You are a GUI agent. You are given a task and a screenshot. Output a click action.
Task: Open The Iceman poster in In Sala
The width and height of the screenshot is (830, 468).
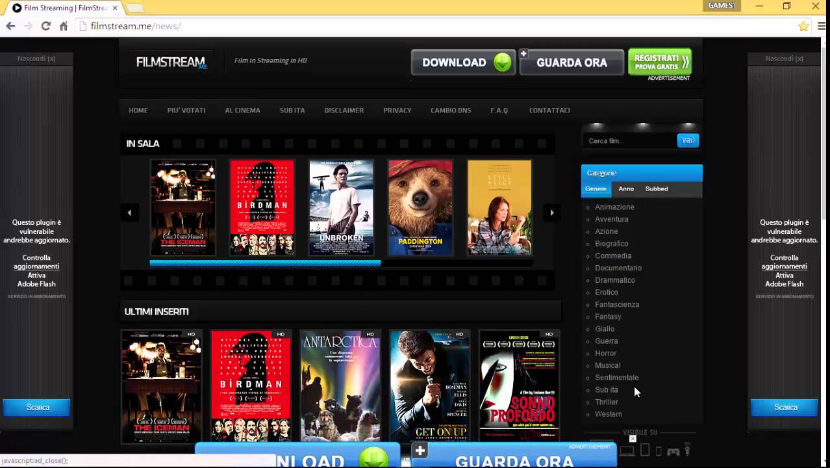[183, 207]
